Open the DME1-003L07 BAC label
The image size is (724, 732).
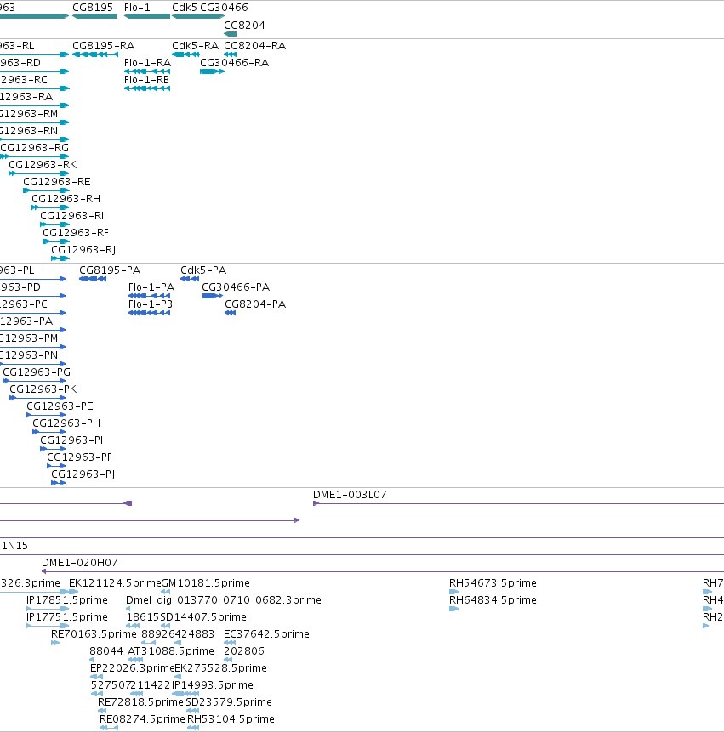pos(350,495)
